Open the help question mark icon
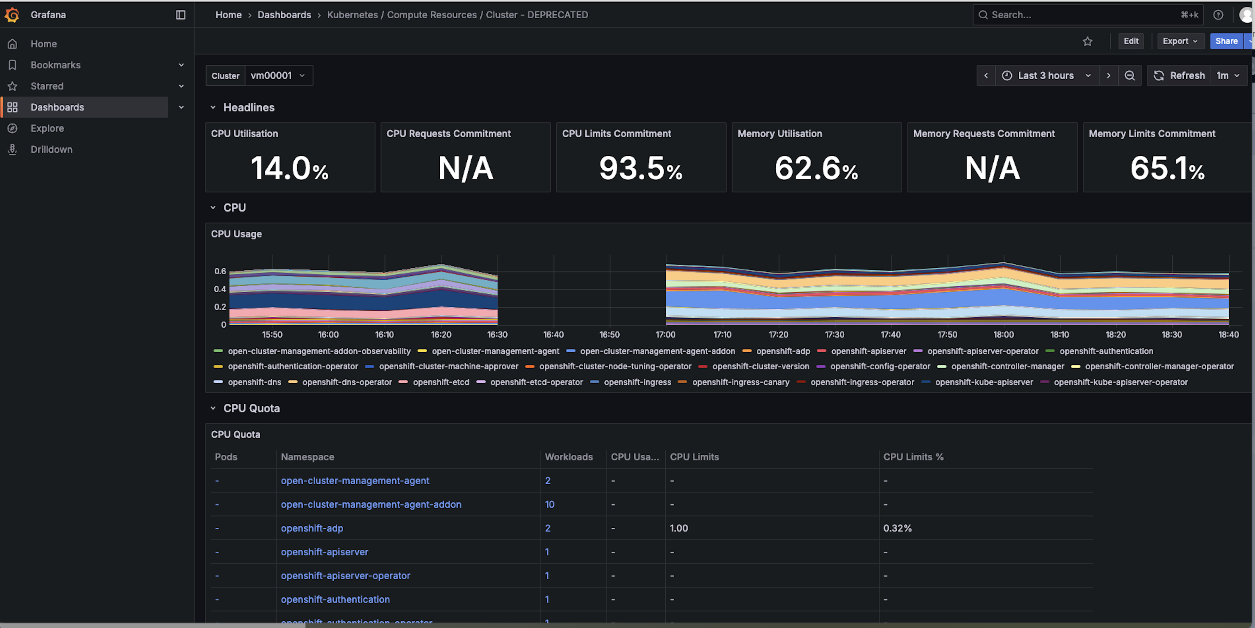The image size is (1255, 628). click(x=1218, y=15)
